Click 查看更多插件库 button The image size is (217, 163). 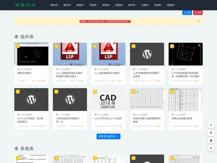pyautogui.click(x=108, y=136)
